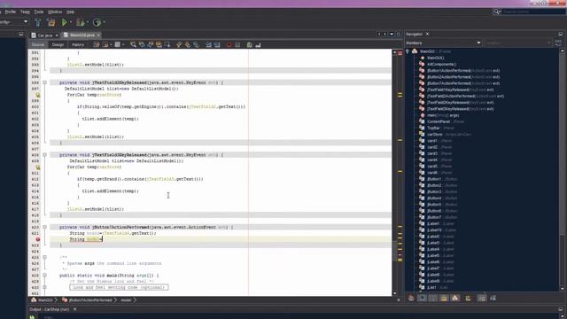The width and height of the screenshot is (567, 319).
Task: Click the Shift Line Right icon
Action: (x=217, y=44)
